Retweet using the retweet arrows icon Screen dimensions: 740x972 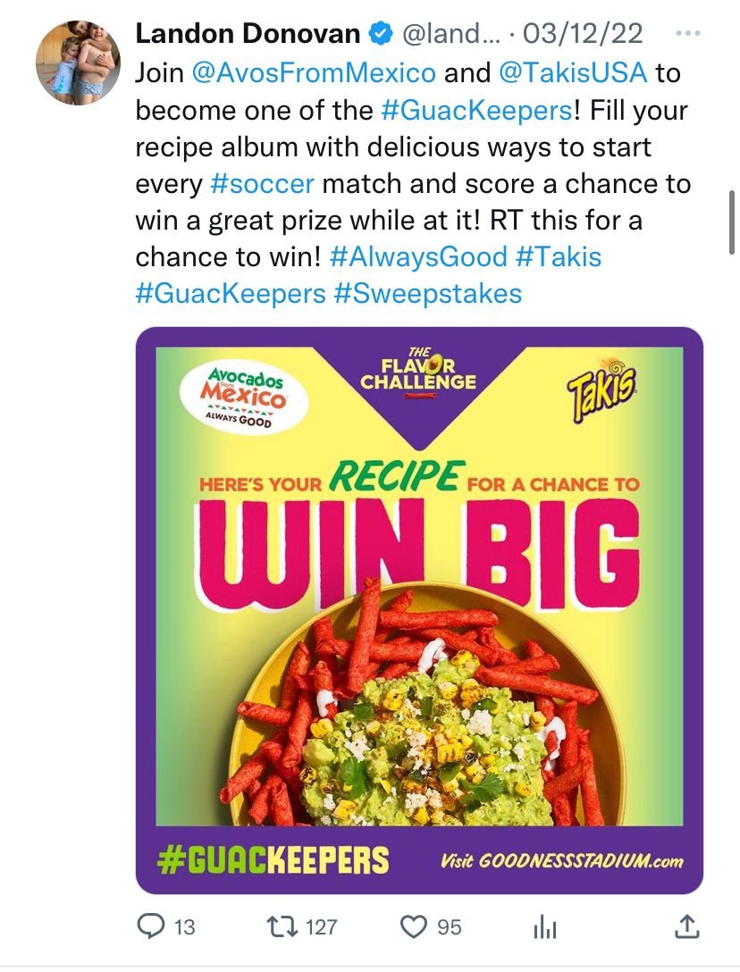coord(281,926)
